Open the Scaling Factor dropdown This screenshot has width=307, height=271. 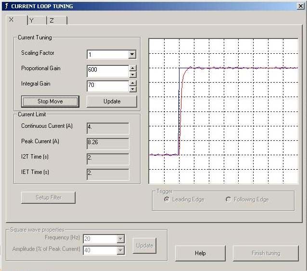[x=132, y=55]
